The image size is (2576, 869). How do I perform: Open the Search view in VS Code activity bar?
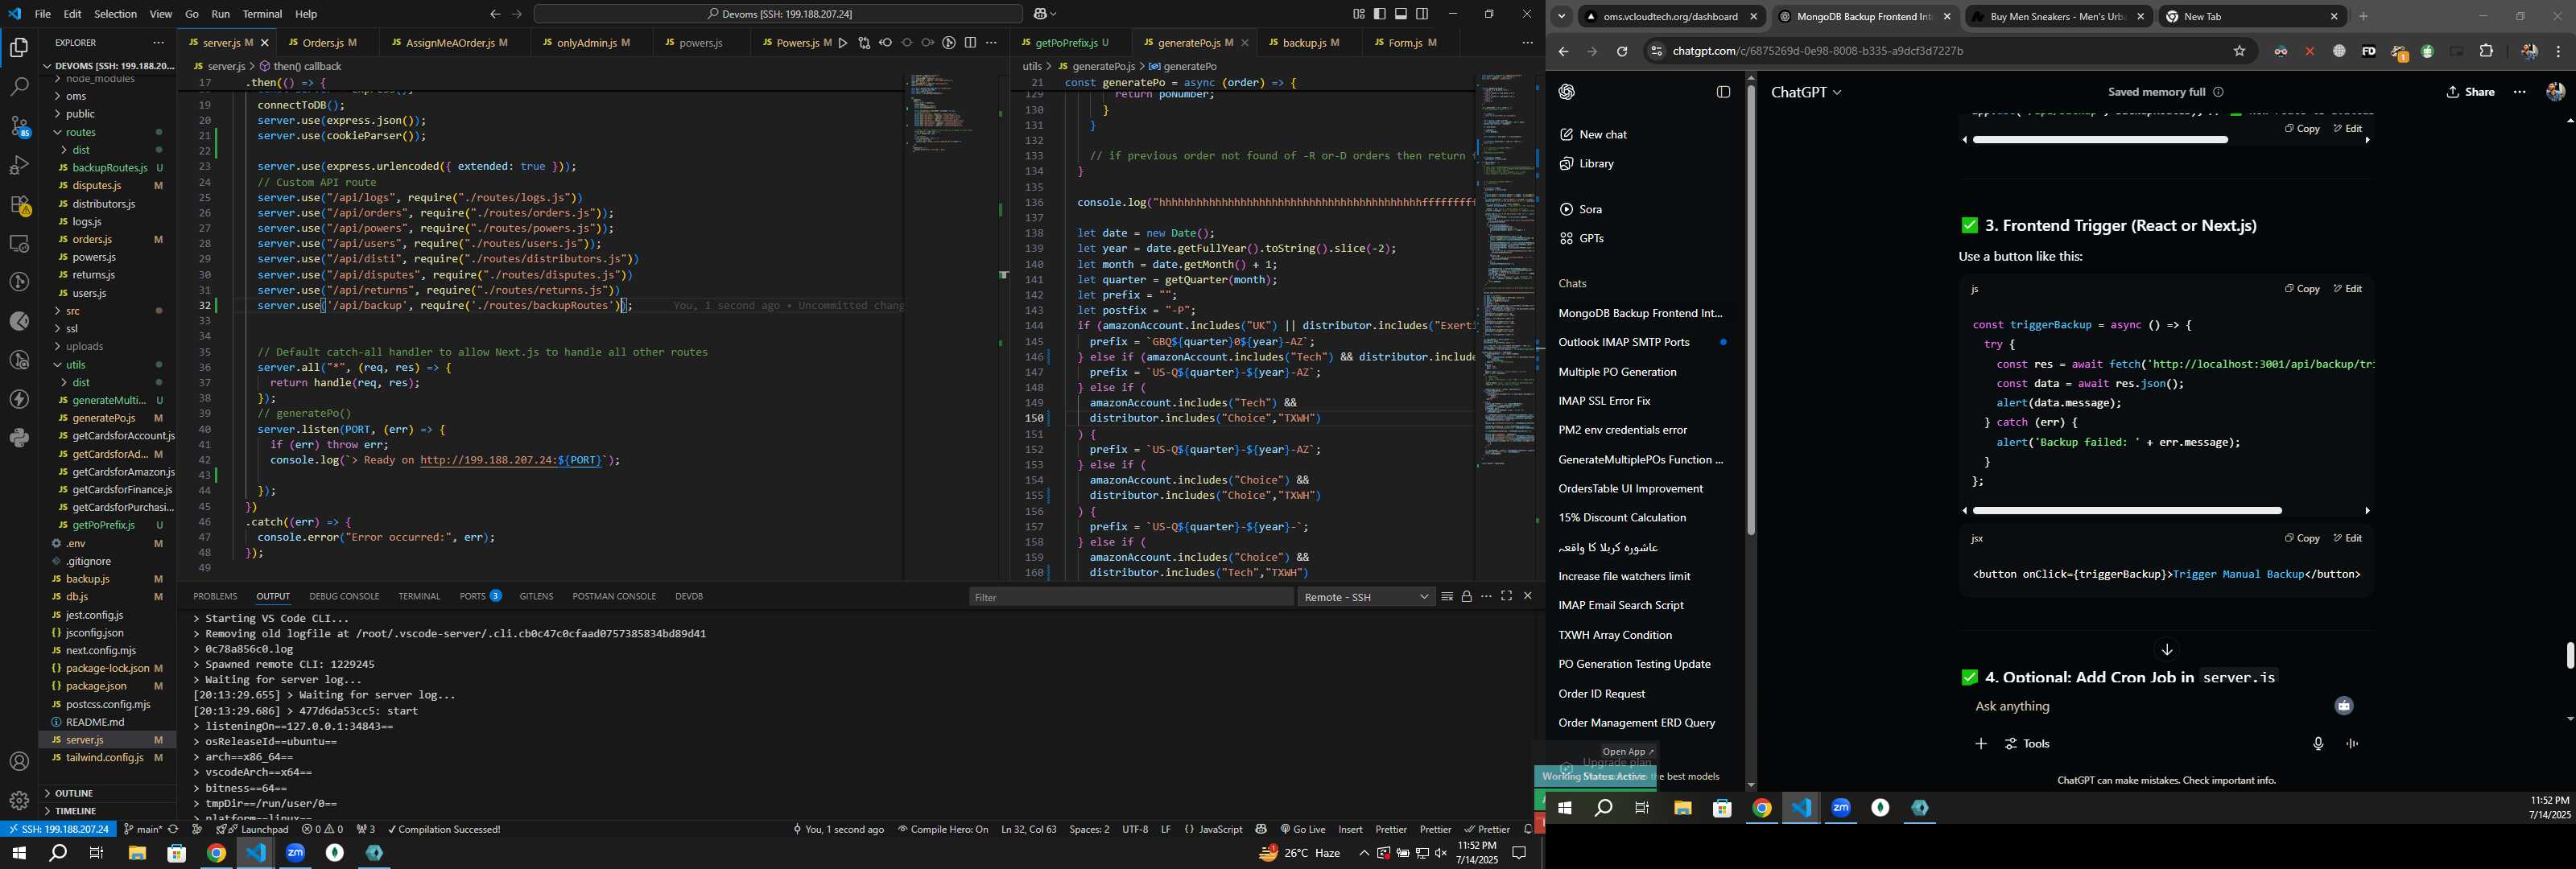click(19, 87)
